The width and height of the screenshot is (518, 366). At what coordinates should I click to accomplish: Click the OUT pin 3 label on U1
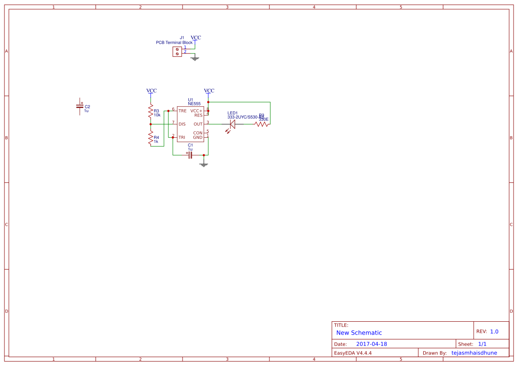coord(199,124)
